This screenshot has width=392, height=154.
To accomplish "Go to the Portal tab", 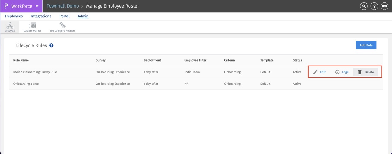I will 64,16.
